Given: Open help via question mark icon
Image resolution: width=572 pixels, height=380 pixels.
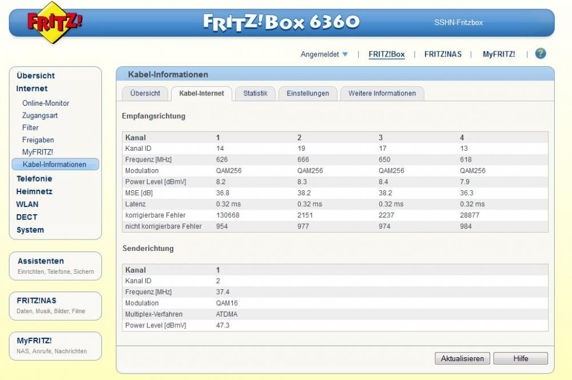Looking at the screenshot, I should [x=540, y=54].
